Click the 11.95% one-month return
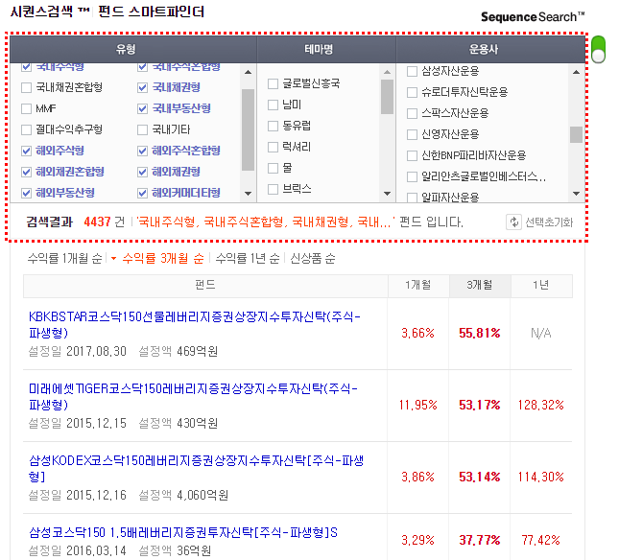This screenshot has height=560, width=619. point(418,405)
